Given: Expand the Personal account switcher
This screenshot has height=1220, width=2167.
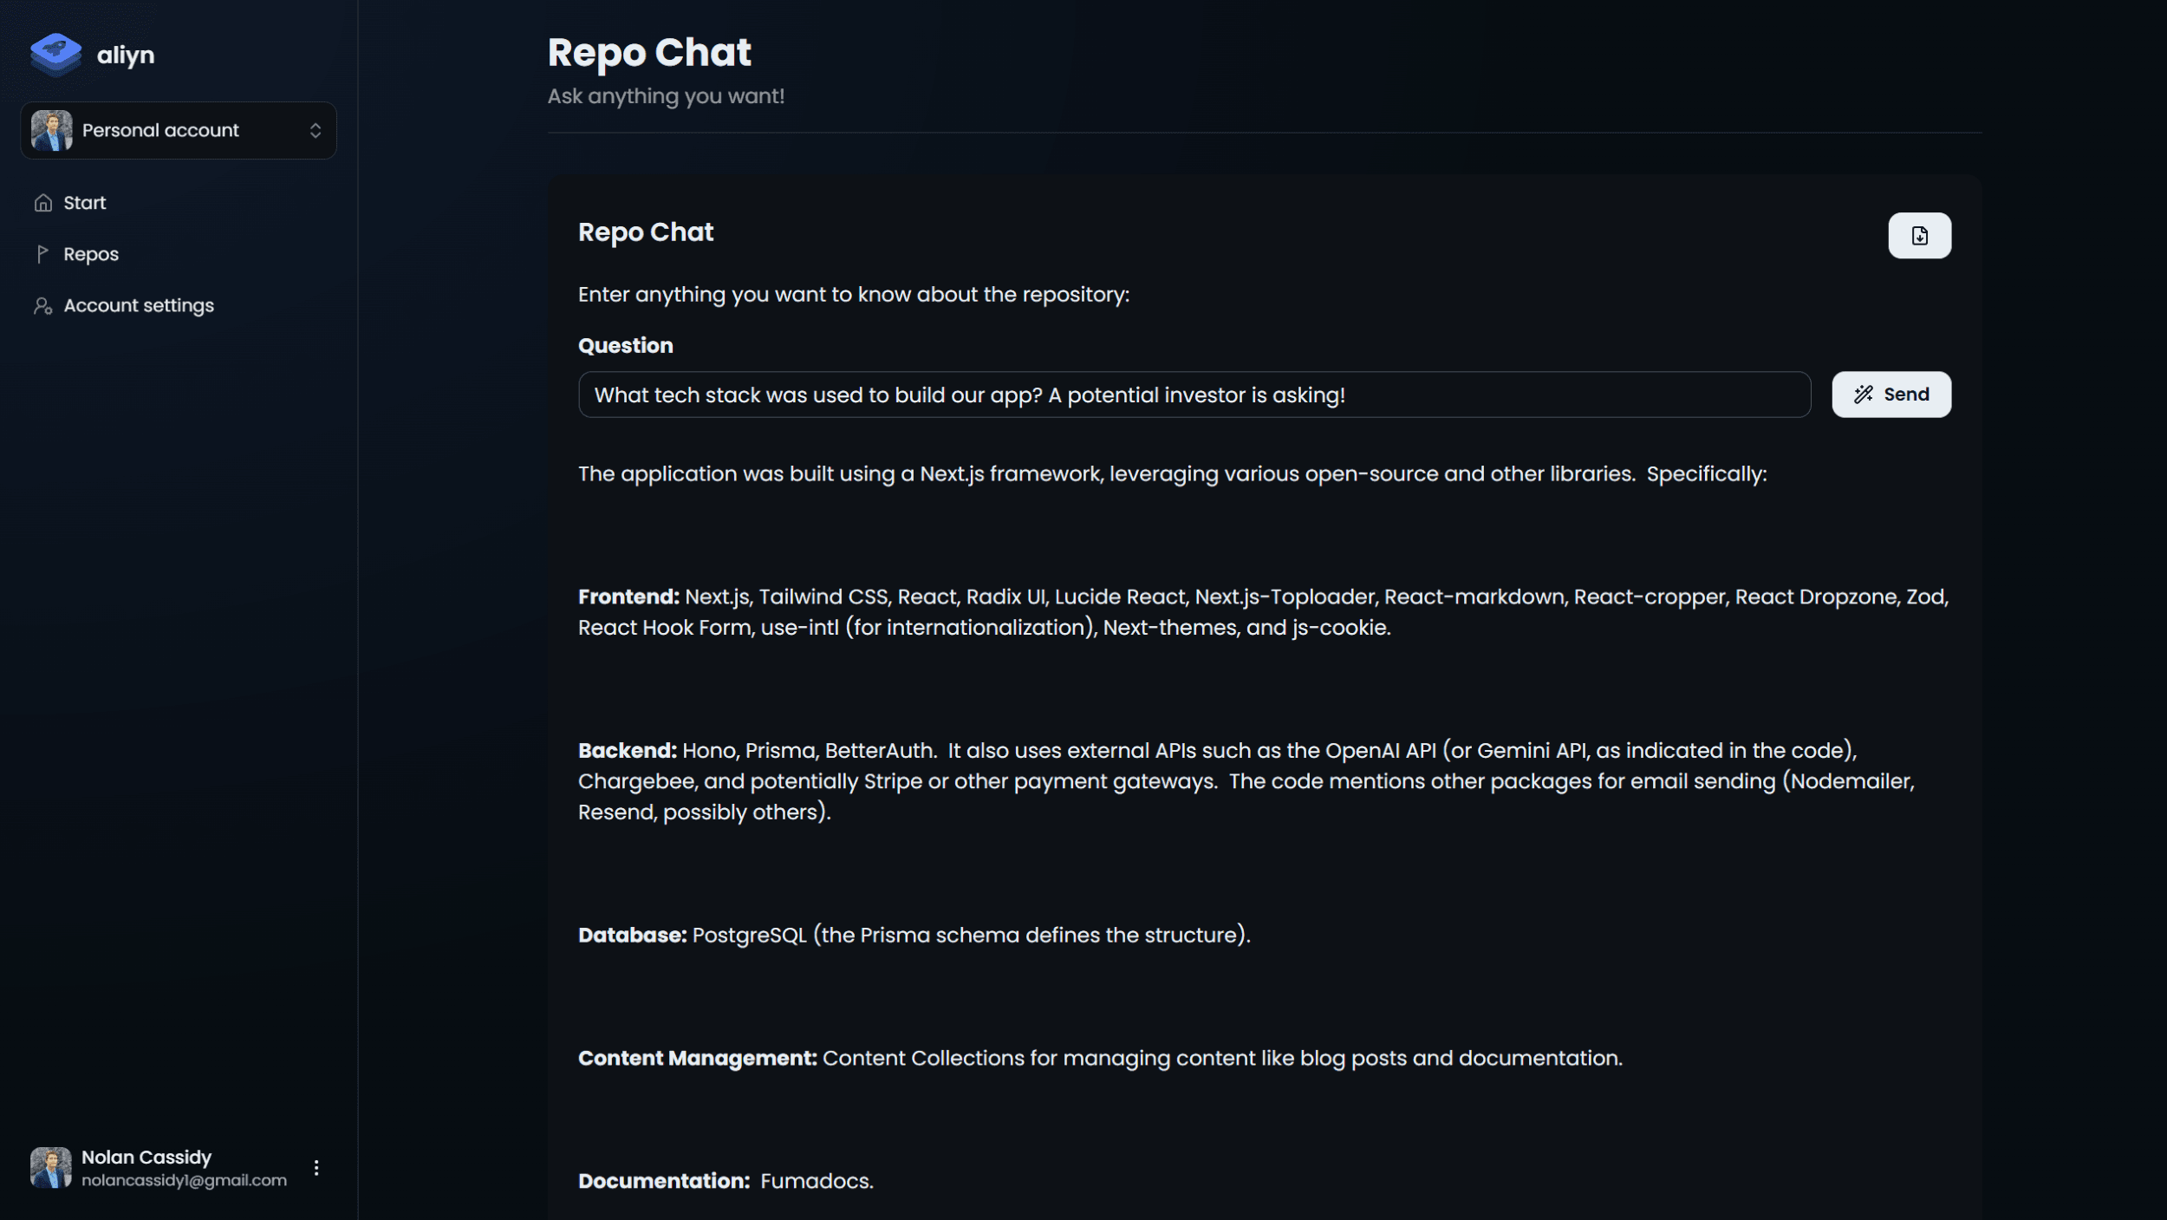Looking at the screenshot, I should [x=179, y=130].
